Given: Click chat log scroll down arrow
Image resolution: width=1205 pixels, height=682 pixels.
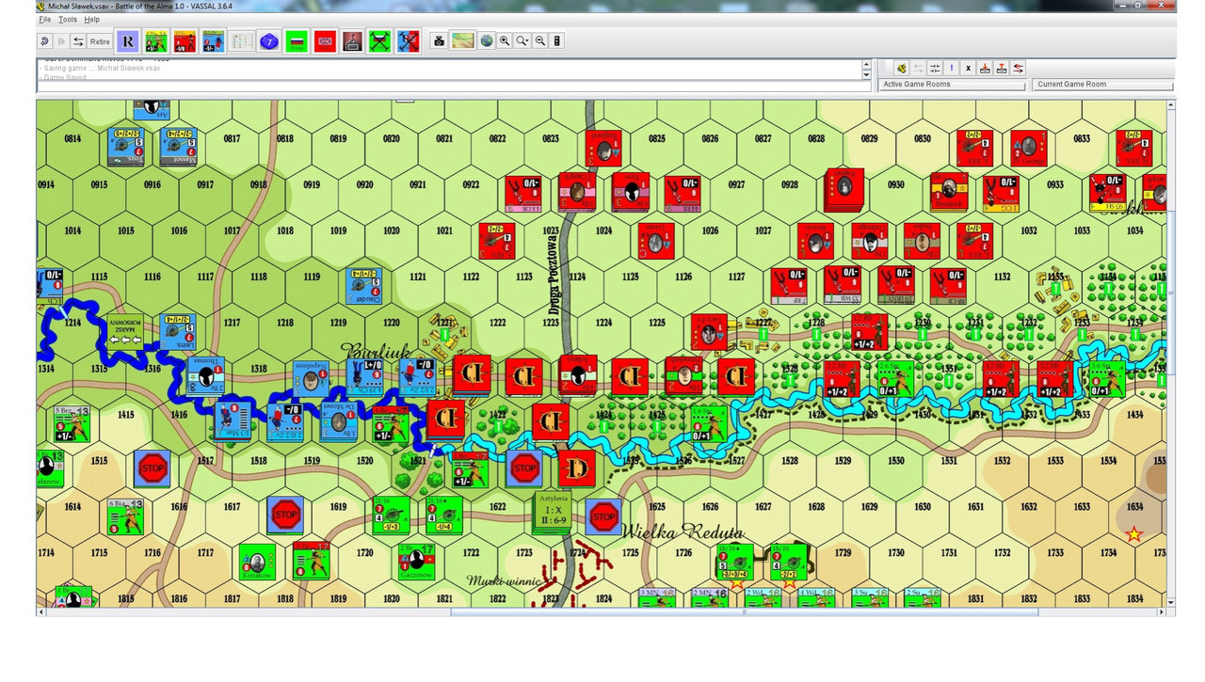Looking at the screenshot, I should 866,74.
